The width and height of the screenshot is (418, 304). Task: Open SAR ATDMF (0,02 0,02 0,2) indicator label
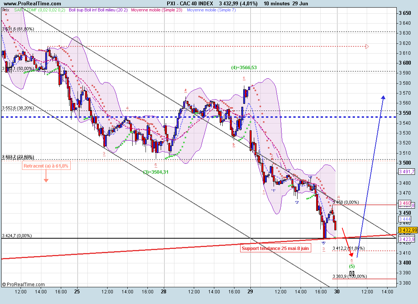[x=40, y=10]
